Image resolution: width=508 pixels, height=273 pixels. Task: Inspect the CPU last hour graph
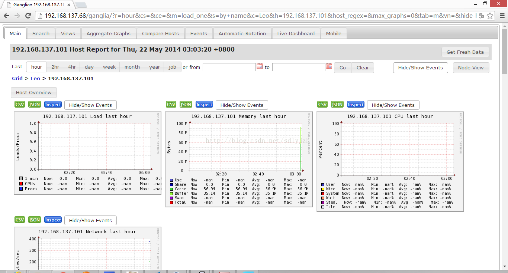coord(356,105)
